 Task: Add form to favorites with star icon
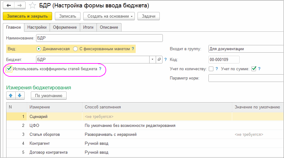pyautogui.click(x=32, y=6)
